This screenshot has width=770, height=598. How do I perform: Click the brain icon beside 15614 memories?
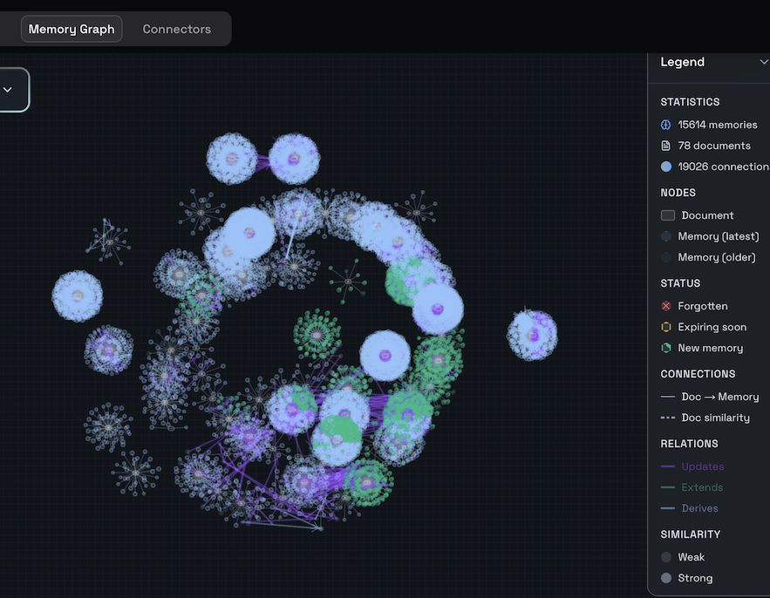[666, 125]
